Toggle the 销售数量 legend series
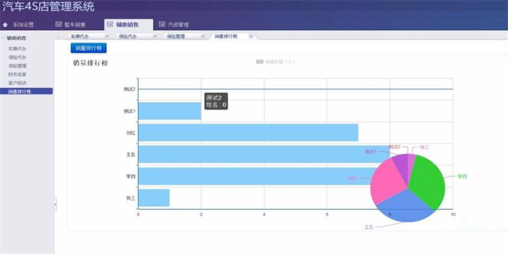Screen dimensions: 508x254 260,62
